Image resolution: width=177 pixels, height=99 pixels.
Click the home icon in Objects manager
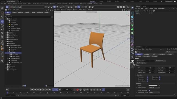point(171,9)
